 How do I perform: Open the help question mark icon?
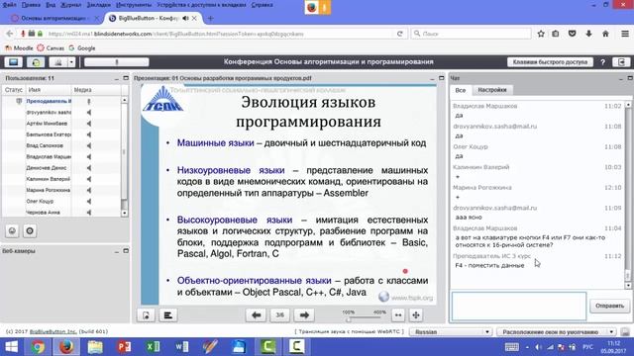coord(603,62)
